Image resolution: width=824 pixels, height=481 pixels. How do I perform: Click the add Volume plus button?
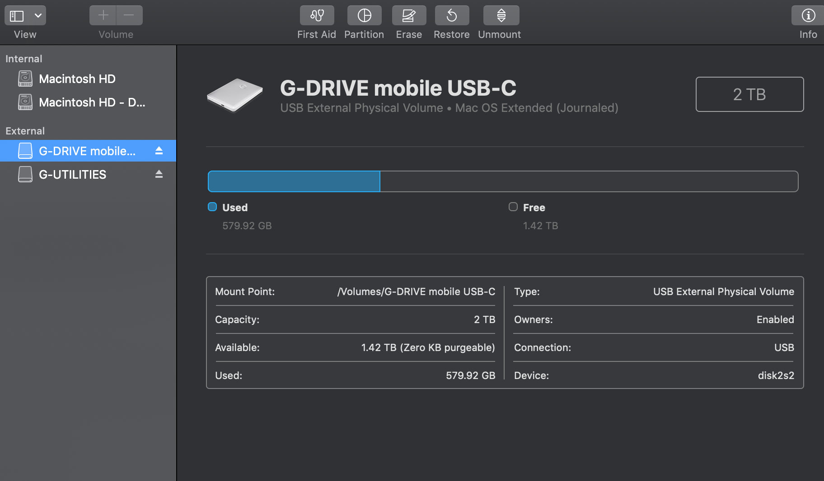coord(103,15)
